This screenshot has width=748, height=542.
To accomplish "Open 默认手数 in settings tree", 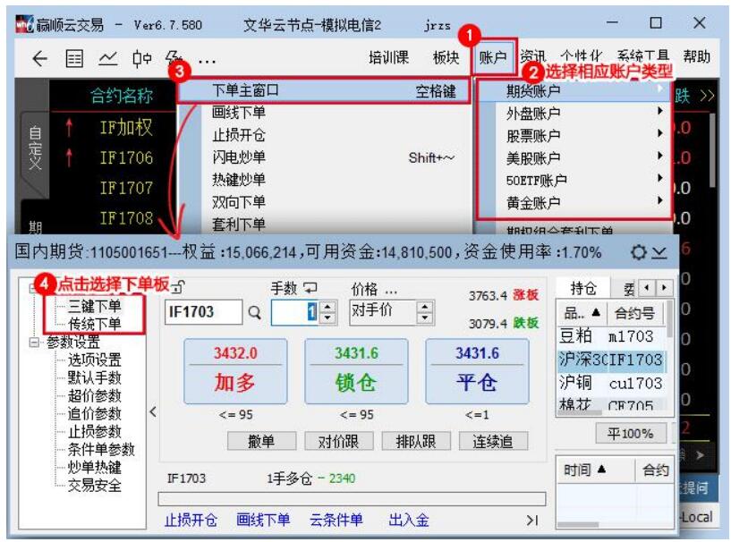I will (x=95, y=378).
